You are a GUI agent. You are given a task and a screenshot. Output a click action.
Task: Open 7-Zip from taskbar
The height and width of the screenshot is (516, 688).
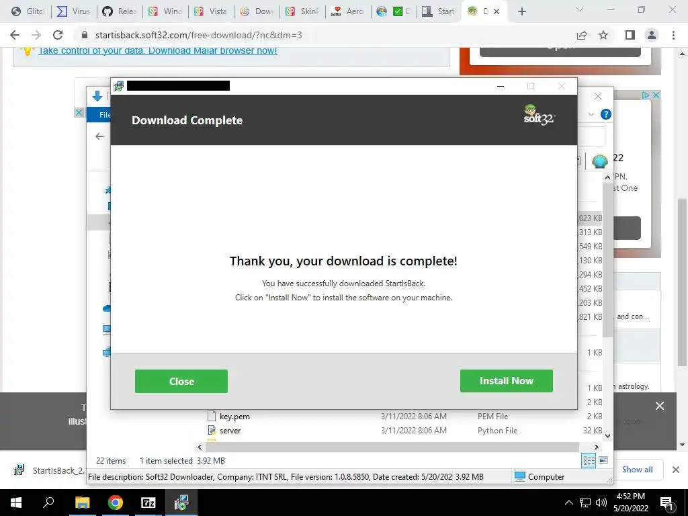[x=148, y=503]
